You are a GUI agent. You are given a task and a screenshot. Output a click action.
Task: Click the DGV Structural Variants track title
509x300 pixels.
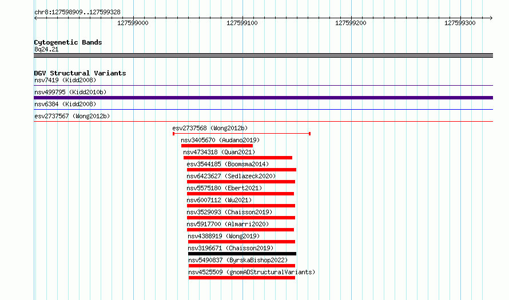pyautogui.click(x=80, y=73)
